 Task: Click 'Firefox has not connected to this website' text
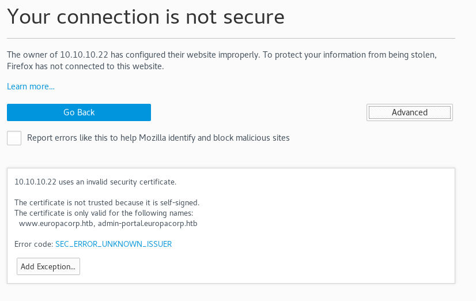pyautogui.click(x=85, y=66)
